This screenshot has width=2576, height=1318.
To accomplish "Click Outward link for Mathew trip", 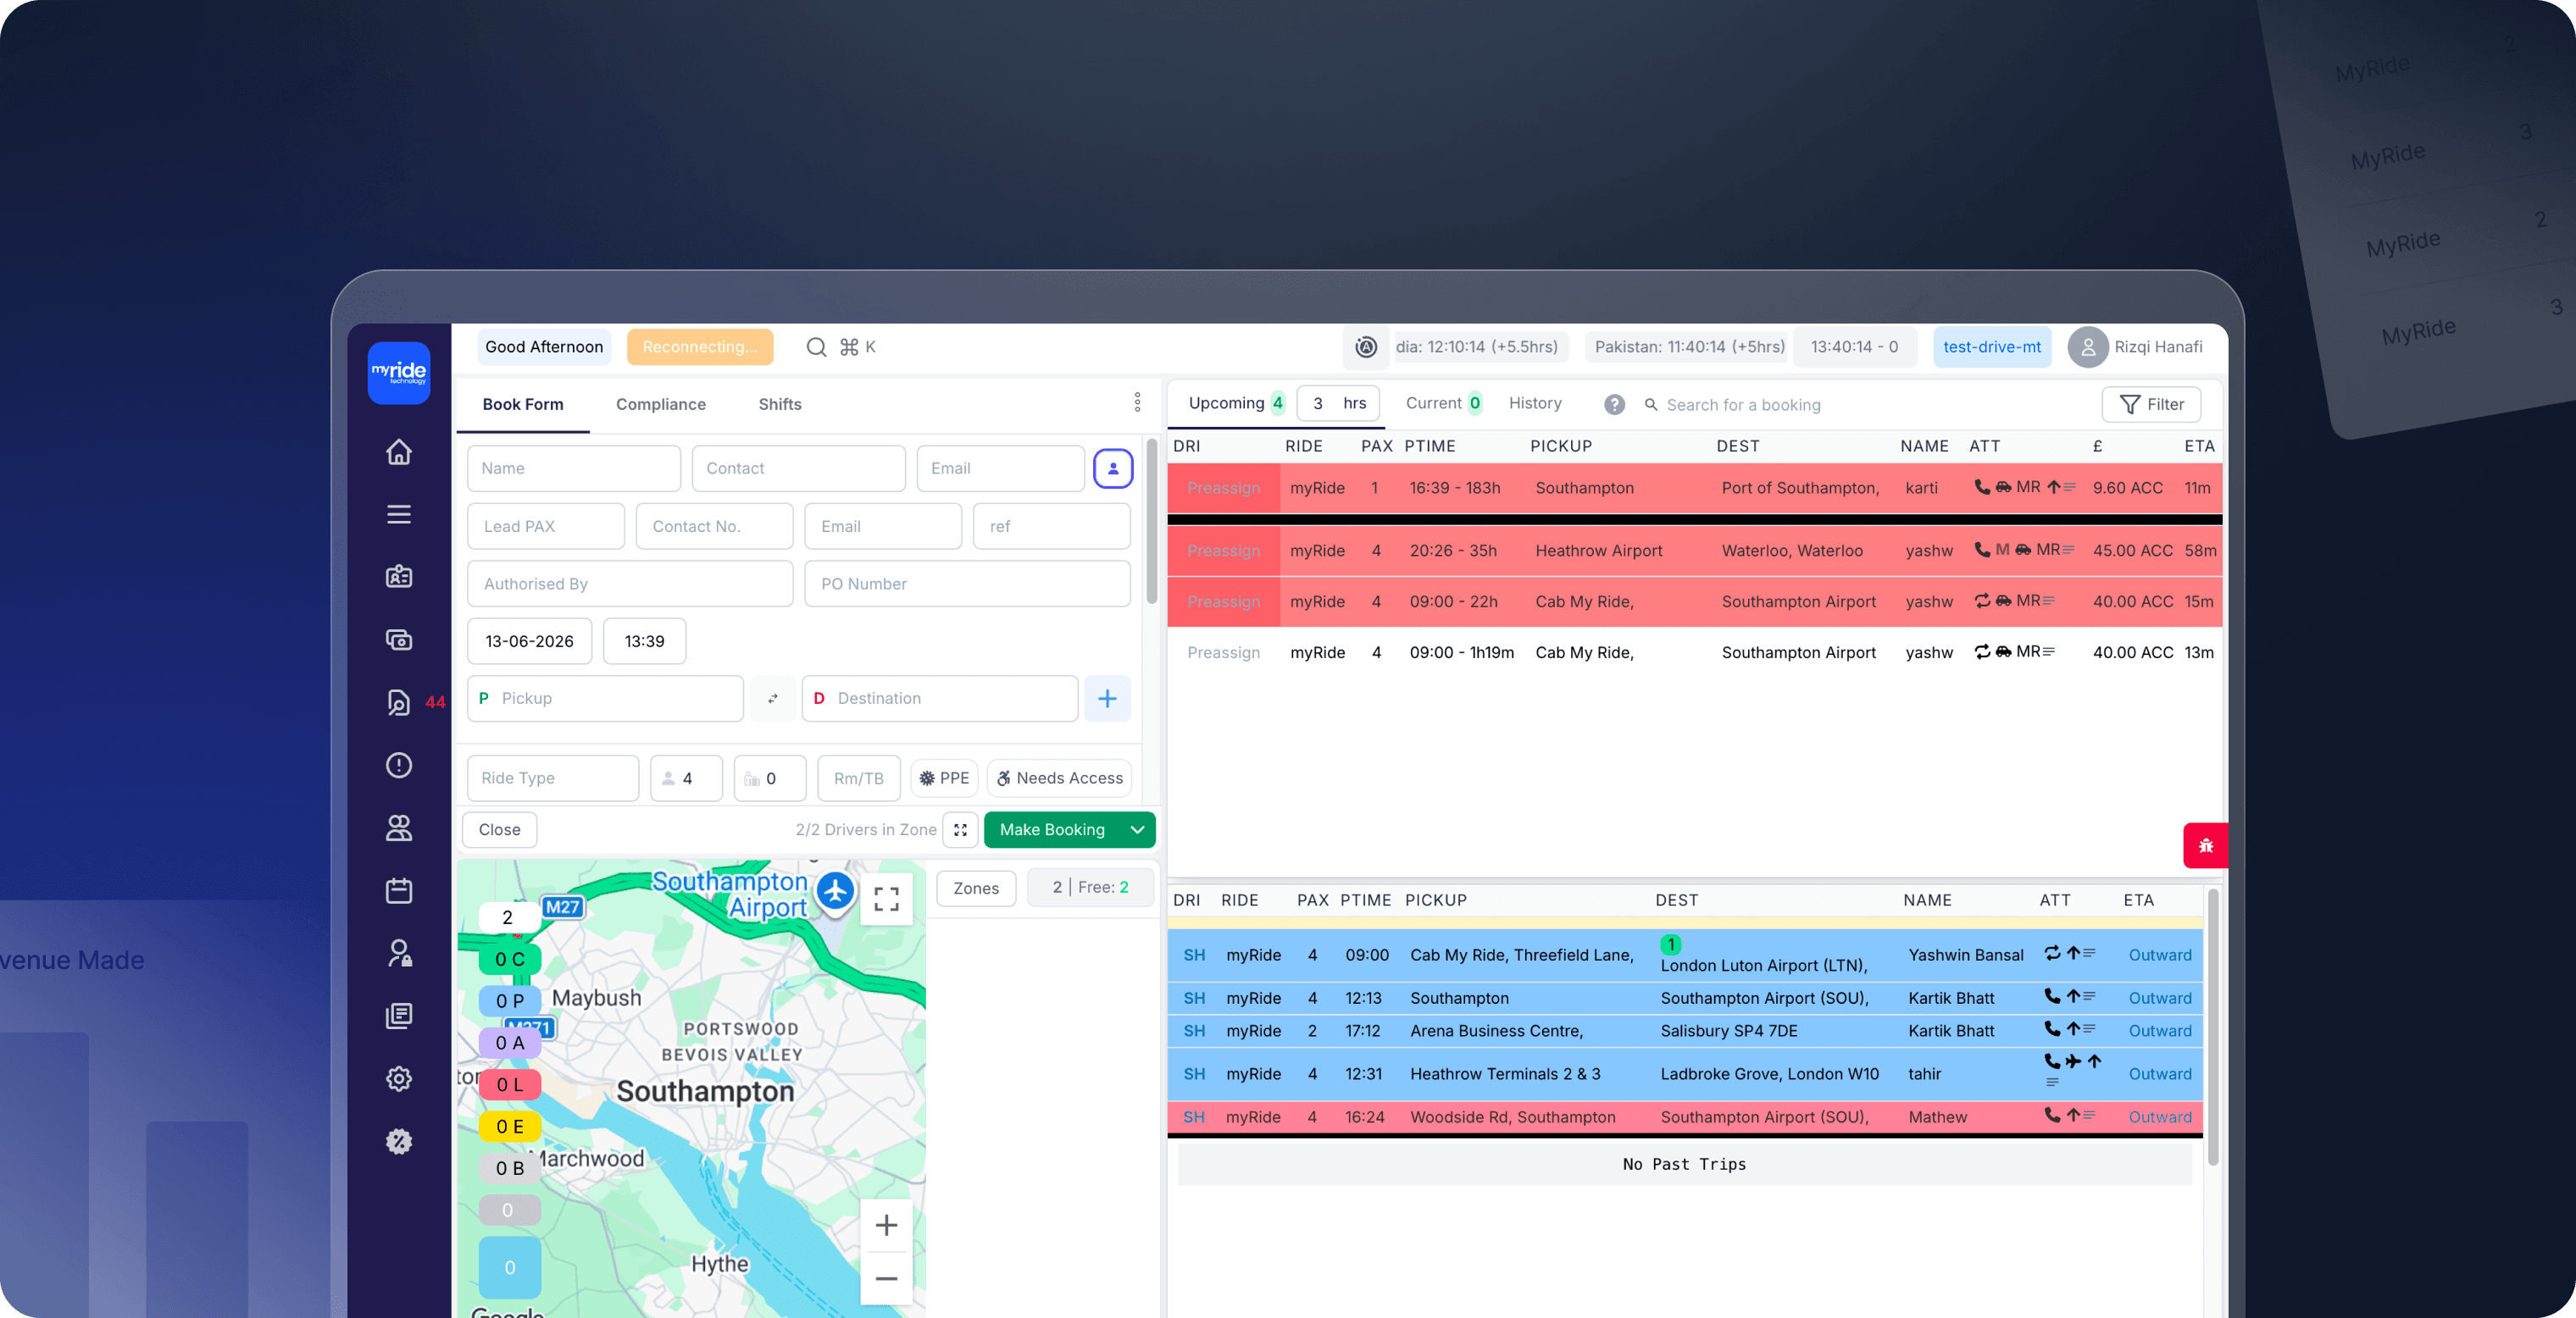I will coord(2160,1117).
